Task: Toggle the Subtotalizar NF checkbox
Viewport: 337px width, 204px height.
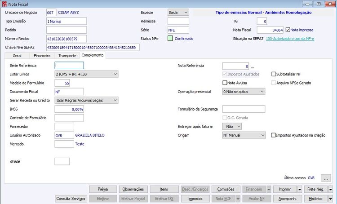Action: point(274,74)
